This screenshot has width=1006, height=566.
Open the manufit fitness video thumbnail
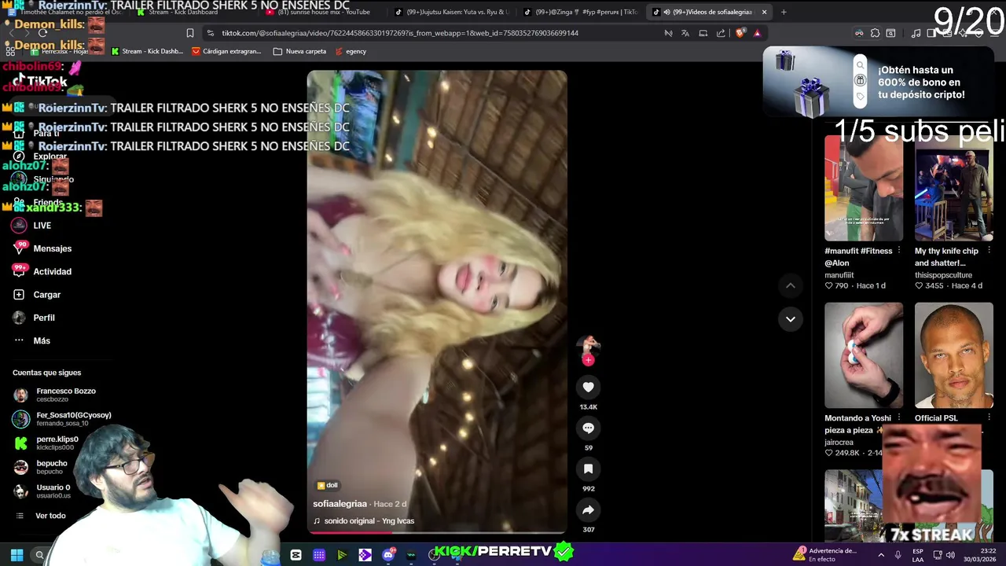[864, 188]
